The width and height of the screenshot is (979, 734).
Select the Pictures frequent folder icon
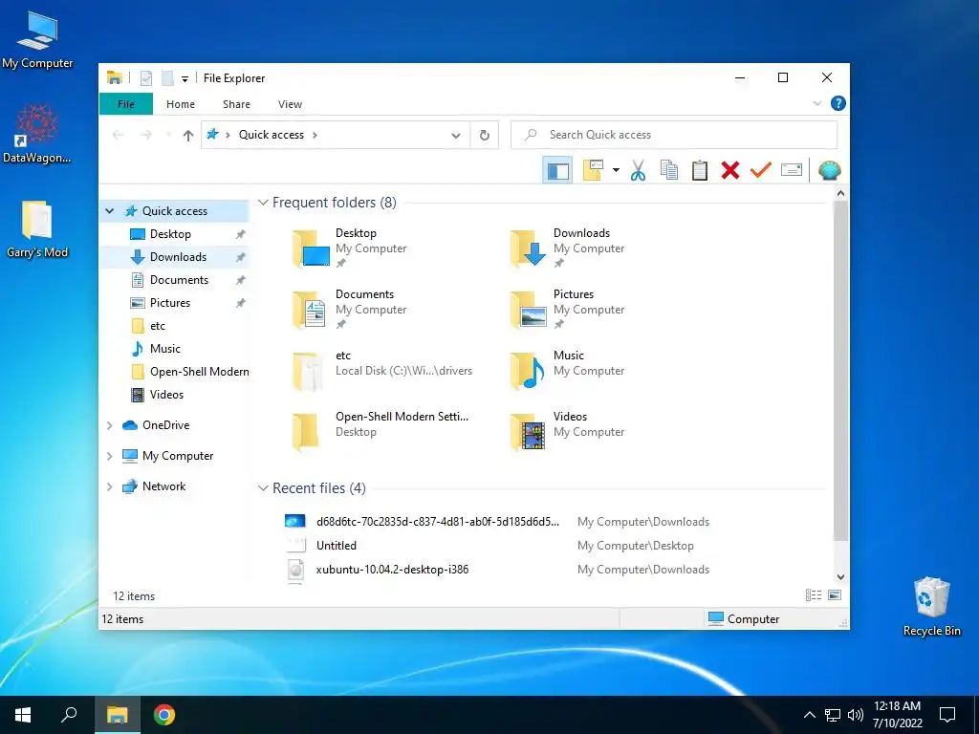point(529,310)
